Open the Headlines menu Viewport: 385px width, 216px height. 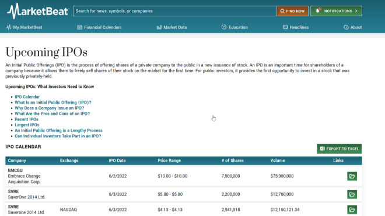pos(296,27)
